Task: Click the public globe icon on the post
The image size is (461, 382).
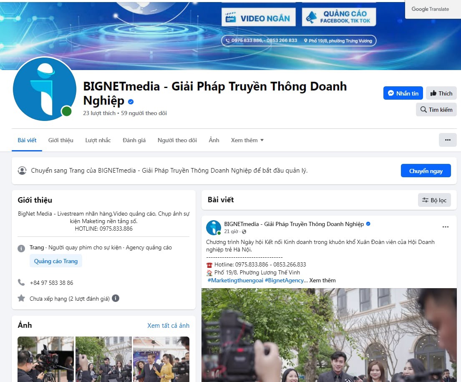Action: tap(244, 231)
